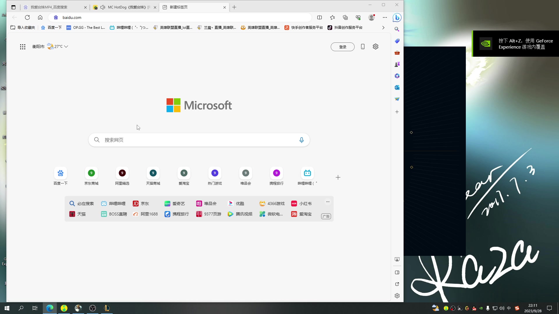Toggle the Edge sidebar visibility icon
559x314 pixels.
397,272
